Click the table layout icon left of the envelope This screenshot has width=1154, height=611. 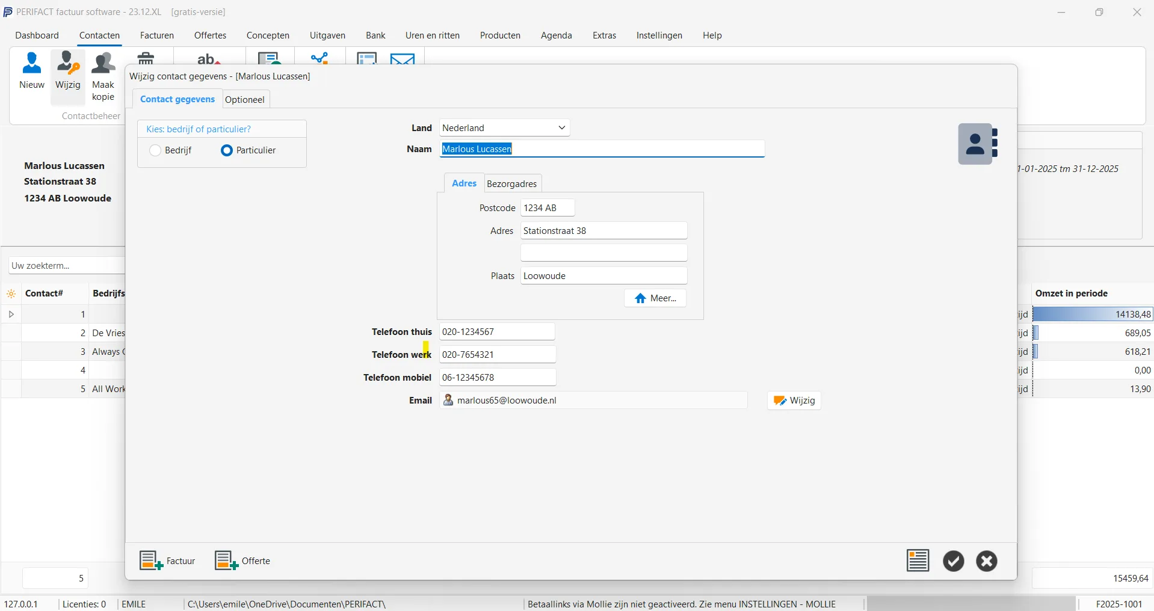point(367,58)
